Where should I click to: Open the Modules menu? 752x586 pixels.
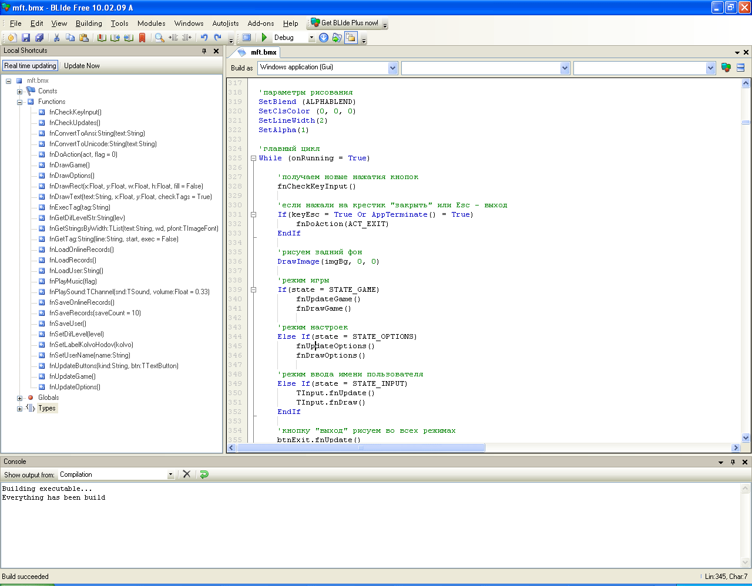coord(151,23)
